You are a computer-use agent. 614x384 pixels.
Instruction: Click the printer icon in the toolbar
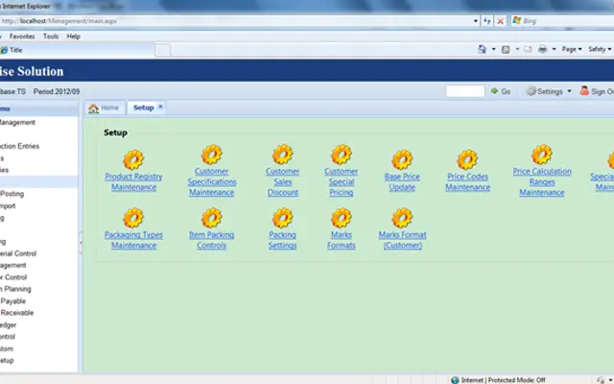(543, 49)
